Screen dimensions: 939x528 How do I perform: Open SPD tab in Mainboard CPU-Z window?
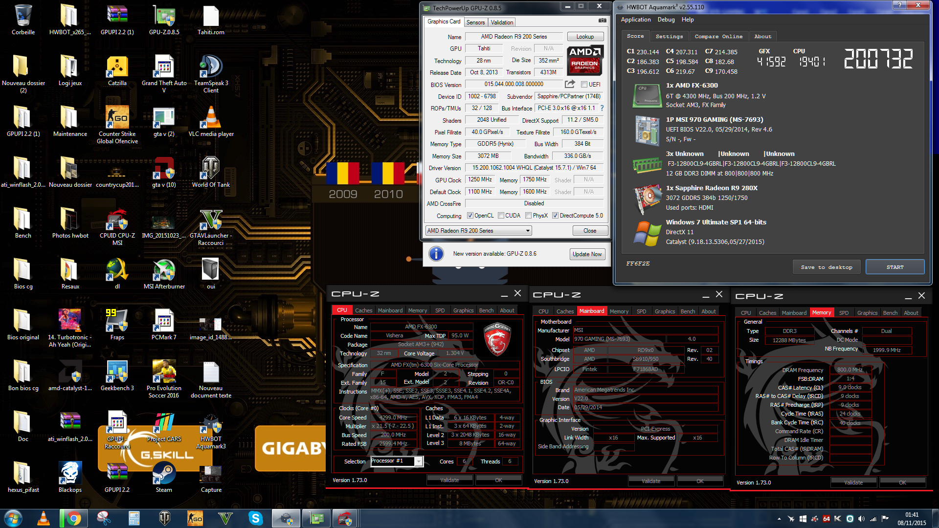point(641,311)
